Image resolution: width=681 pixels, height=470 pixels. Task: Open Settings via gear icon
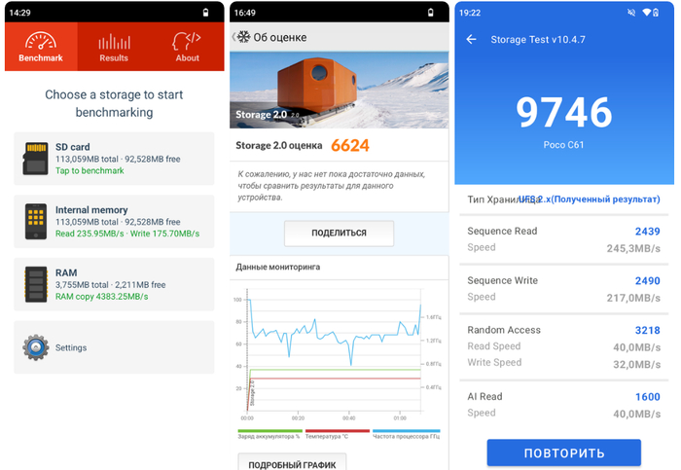(x=36, y=347)
